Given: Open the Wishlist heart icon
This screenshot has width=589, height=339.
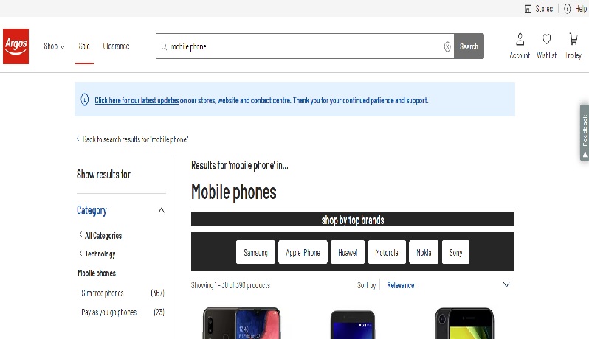Looking at the screenshot, I should click(x=546, y=39).
